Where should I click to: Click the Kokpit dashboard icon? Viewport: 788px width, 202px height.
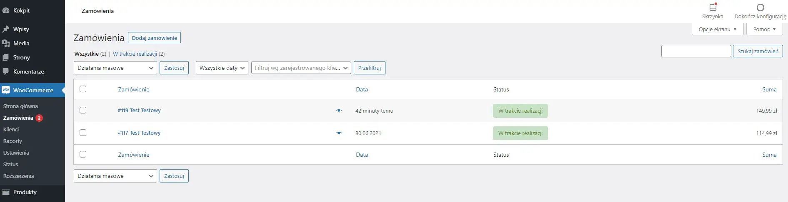pyautogui.click(x=6, y=11)
